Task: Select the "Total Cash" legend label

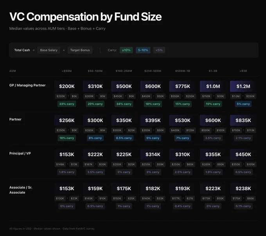Action: (x=22, y=50)
